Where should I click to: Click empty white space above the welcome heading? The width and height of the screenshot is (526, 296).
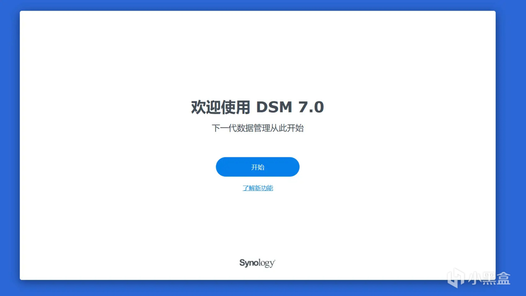[258, 53]
